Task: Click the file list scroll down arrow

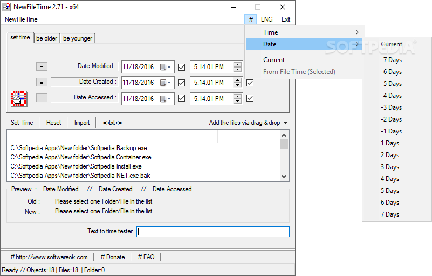Action: click(284, 177)
